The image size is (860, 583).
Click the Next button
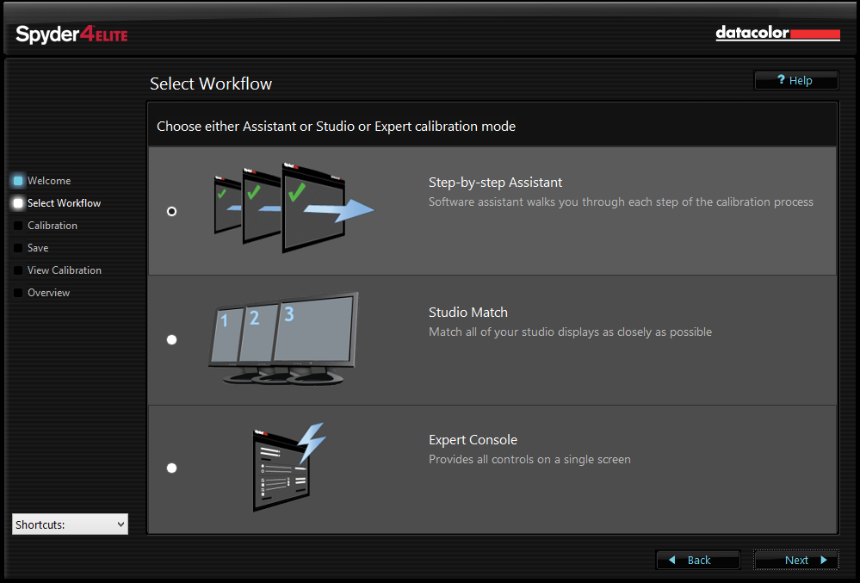(x=795, y=560)
